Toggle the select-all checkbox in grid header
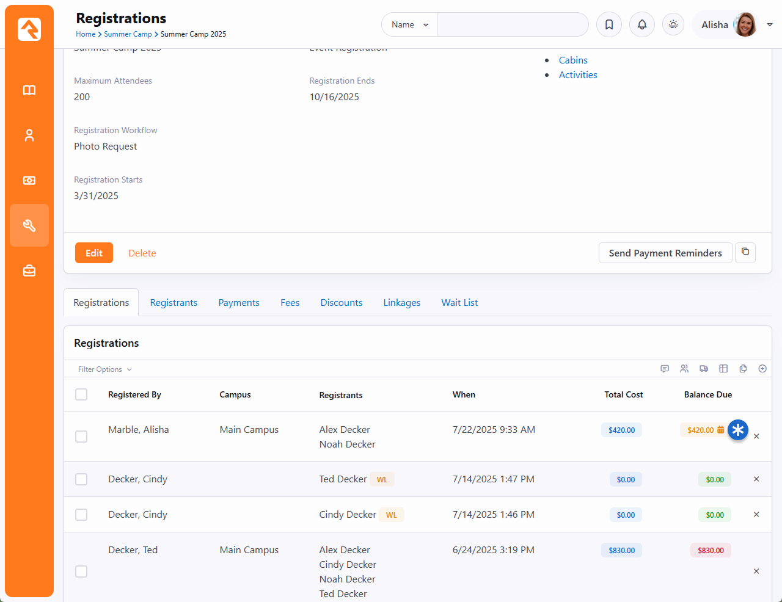The height and width of the screenshot is (602, 782). point(81,394)
